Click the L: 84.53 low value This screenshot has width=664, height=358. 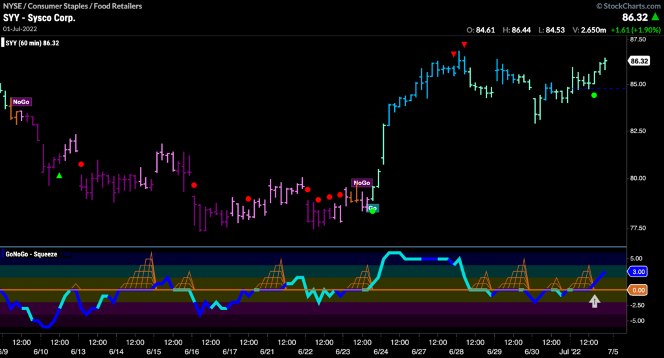tap(551, 30)
